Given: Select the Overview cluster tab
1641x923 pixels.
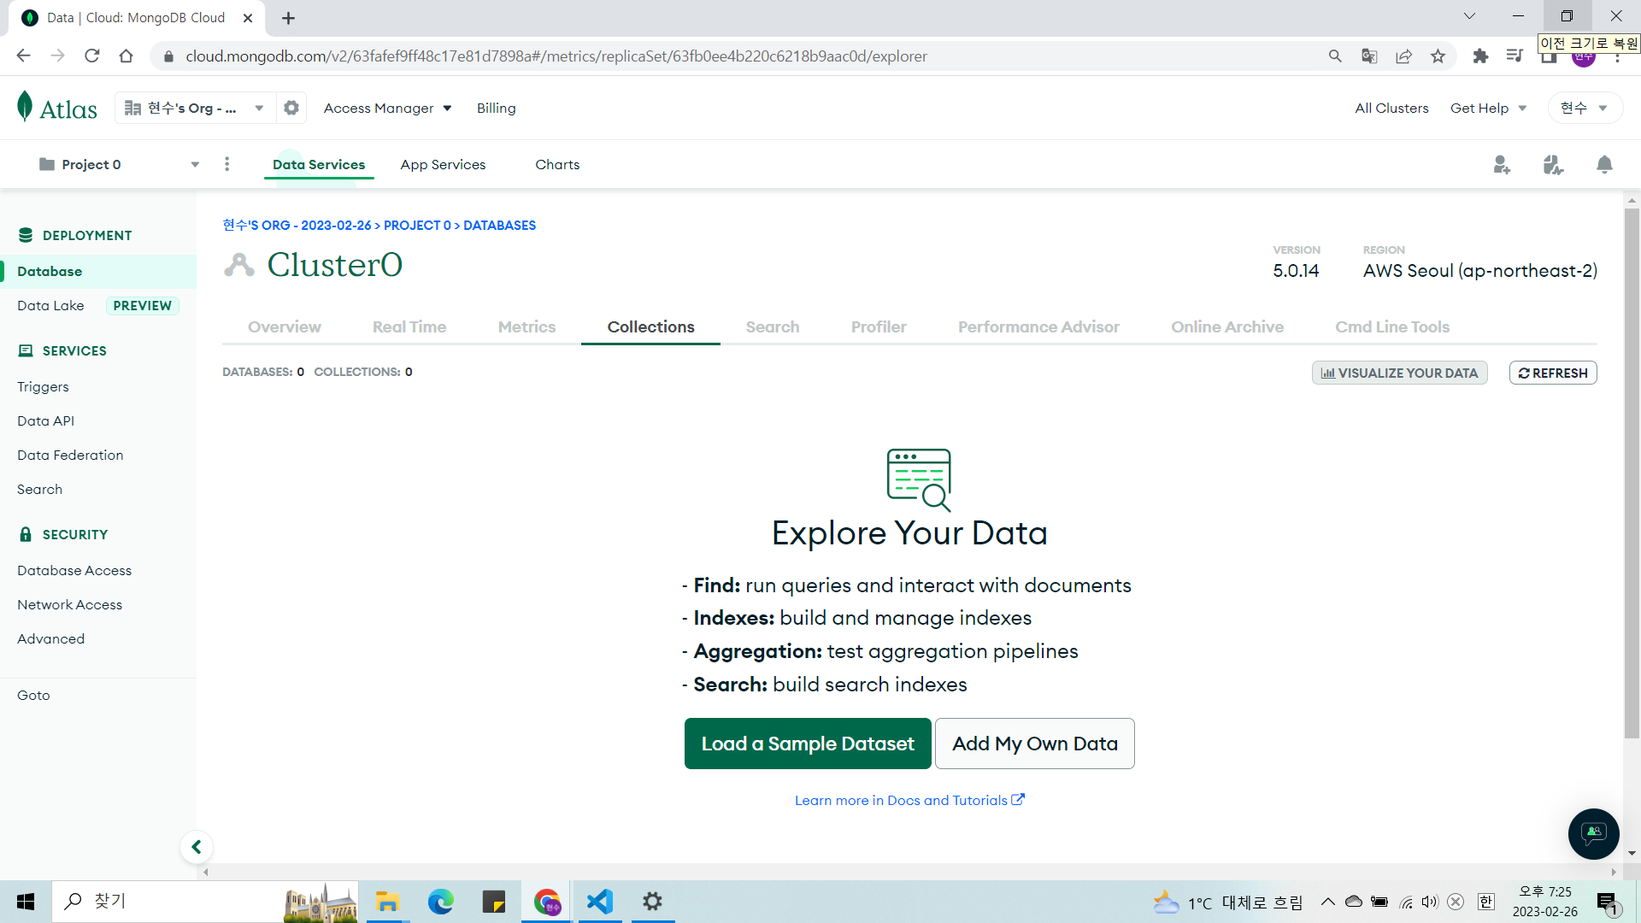Looking at the screenshot, I should click(x=285, y=327).
